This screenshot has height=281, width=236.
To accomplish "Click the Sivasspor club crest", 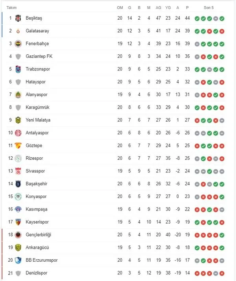I will 18,171.
